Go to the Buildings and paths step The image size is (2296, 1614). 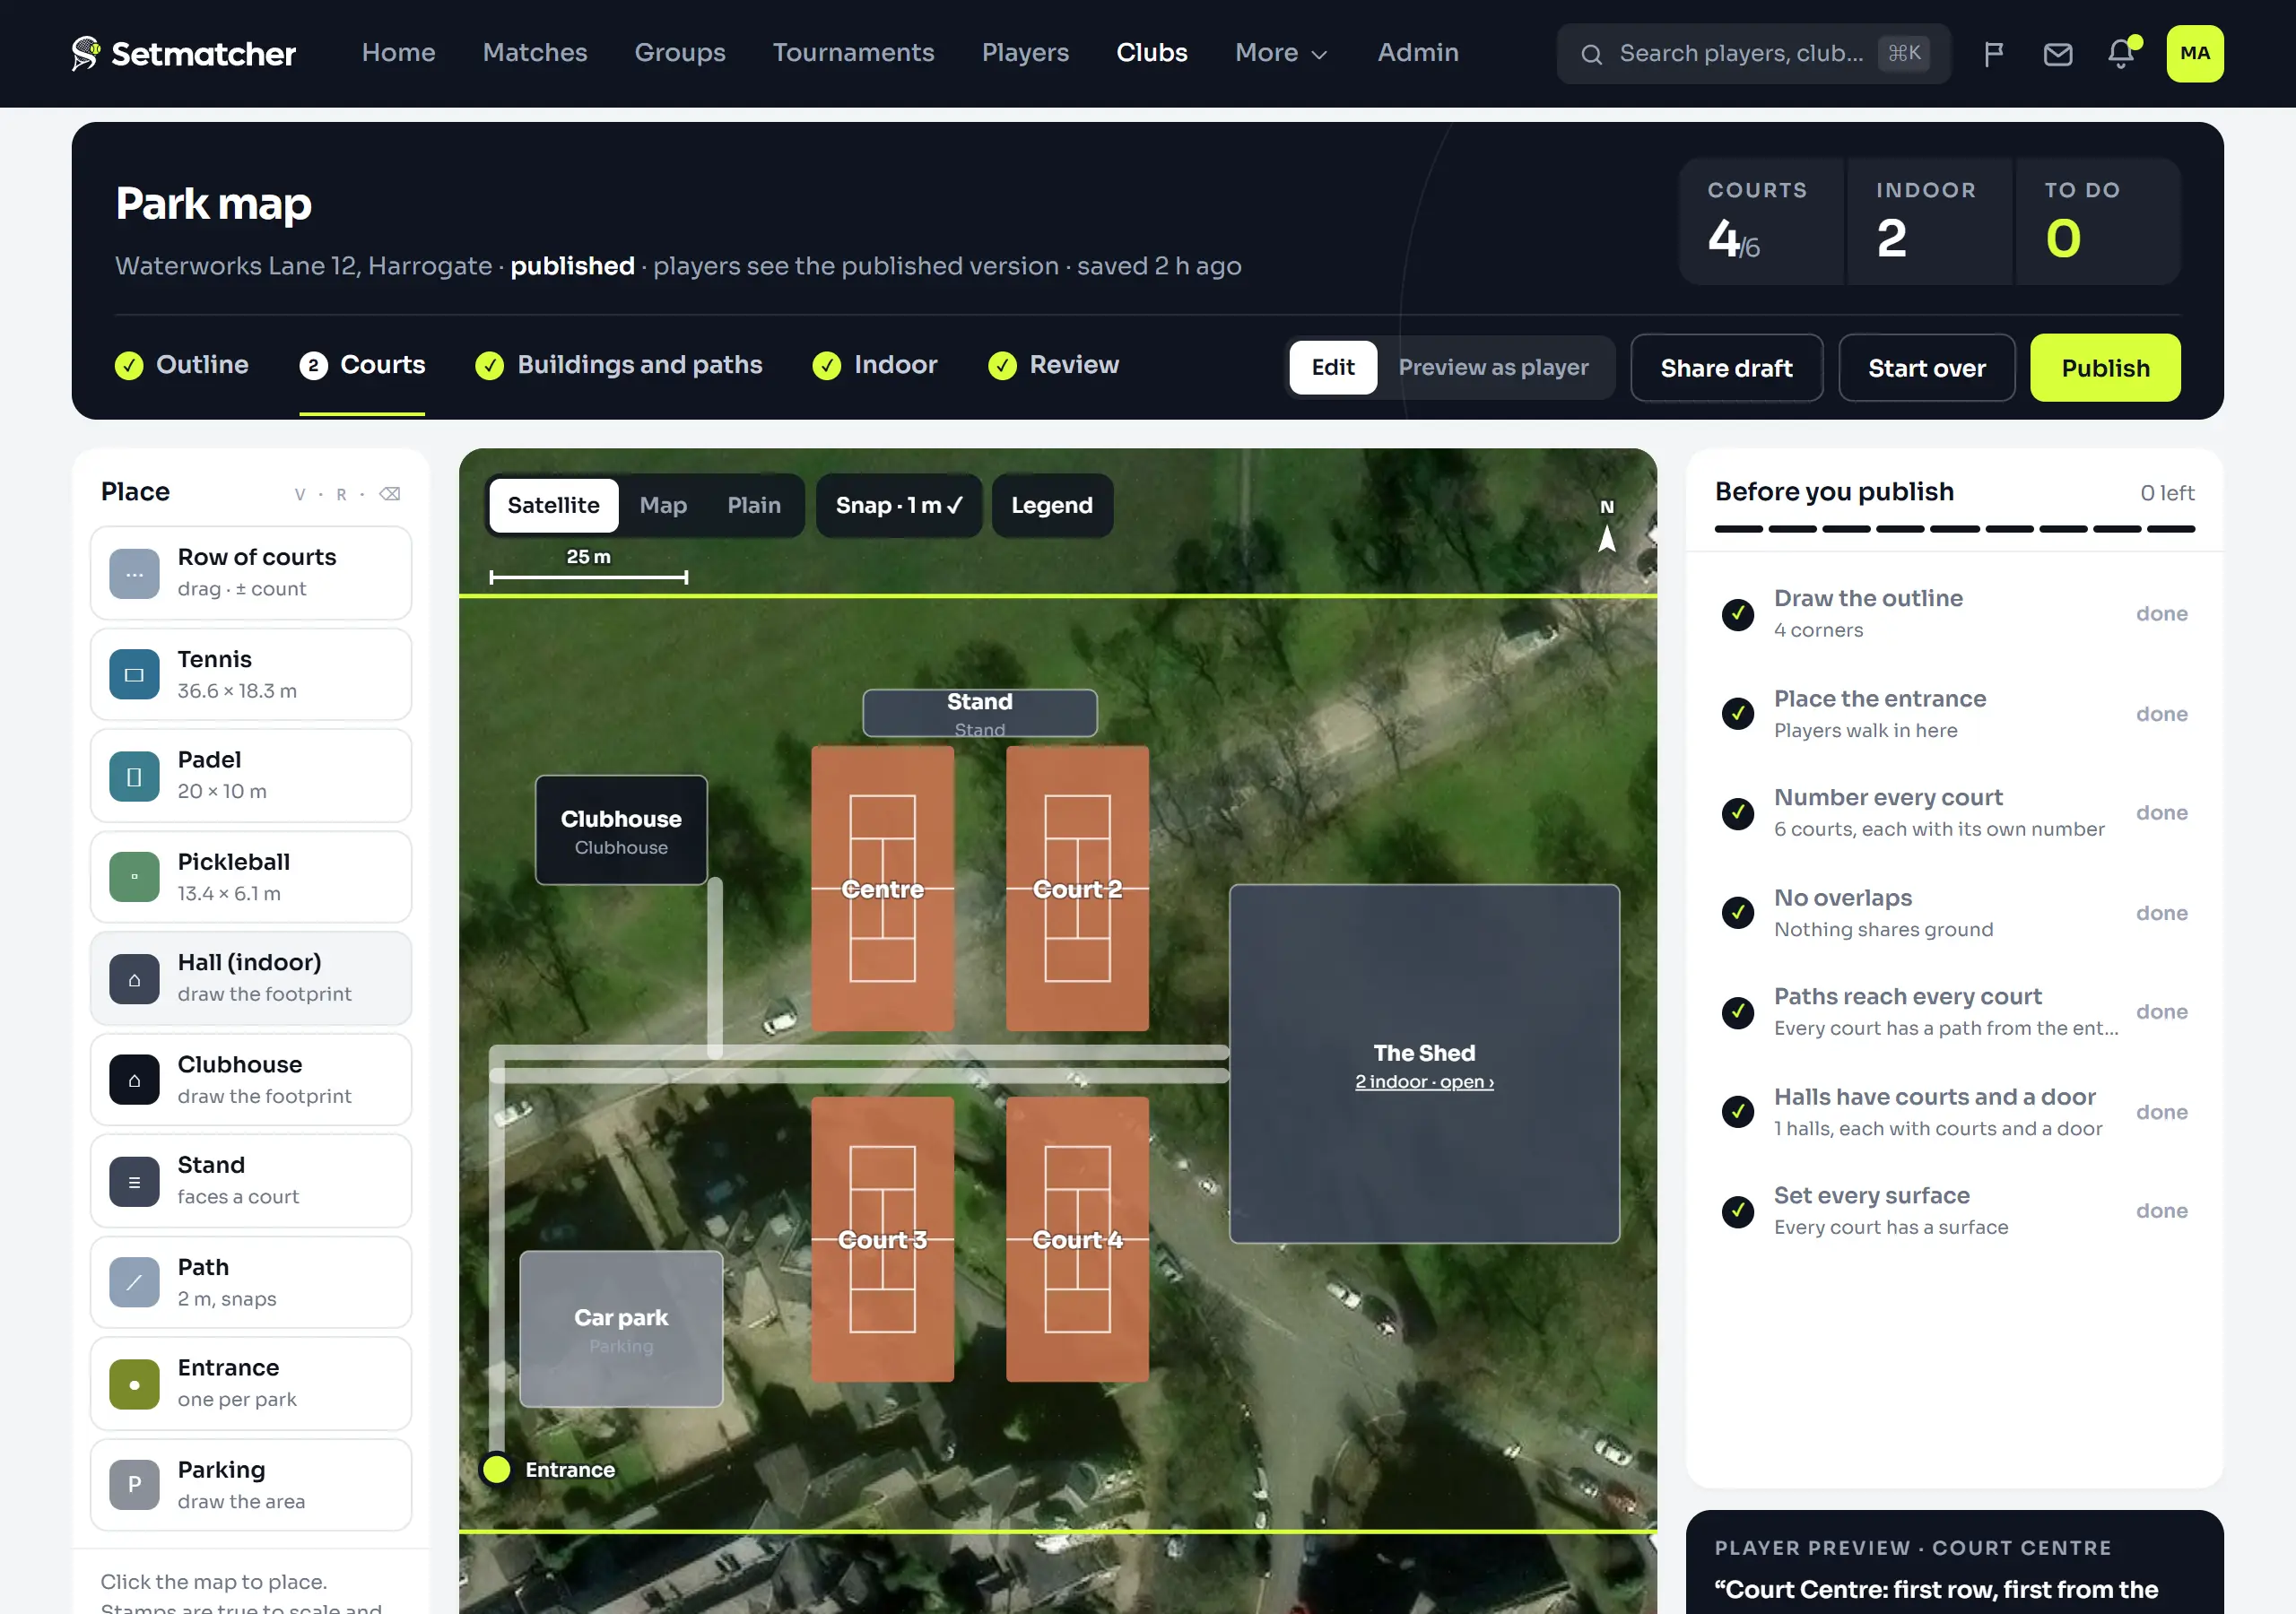(619, 365)
